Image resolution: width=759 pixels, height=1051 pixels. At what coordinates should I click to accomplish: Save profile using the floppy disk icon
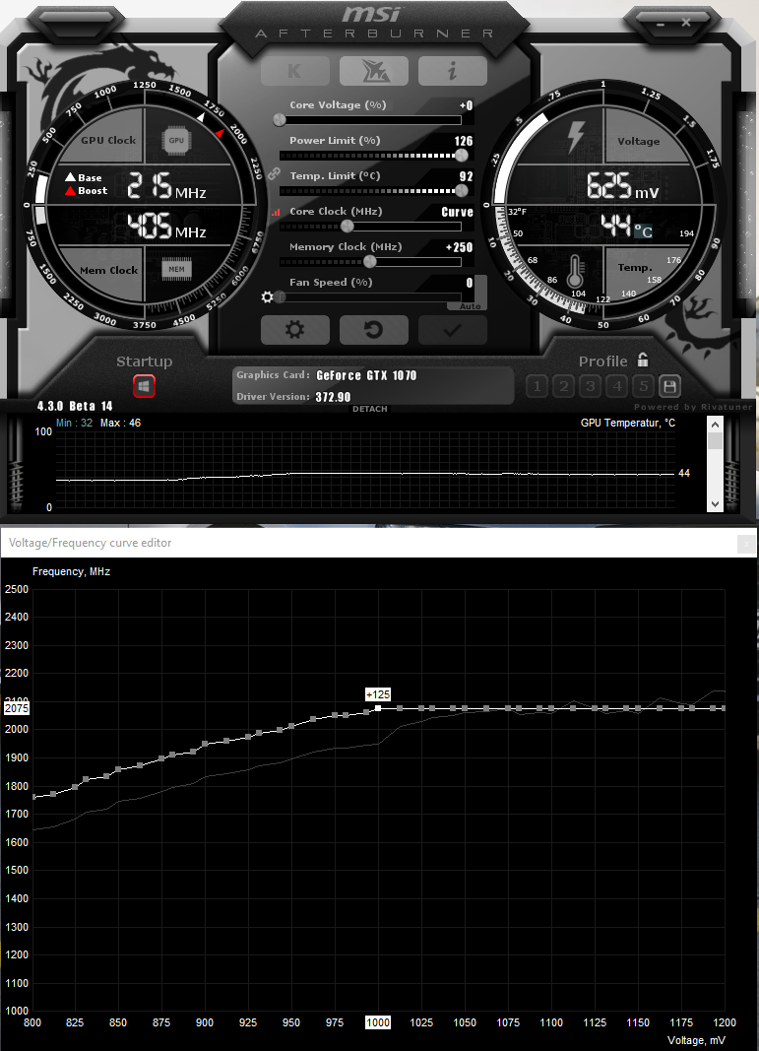click(x=669, y=386)
